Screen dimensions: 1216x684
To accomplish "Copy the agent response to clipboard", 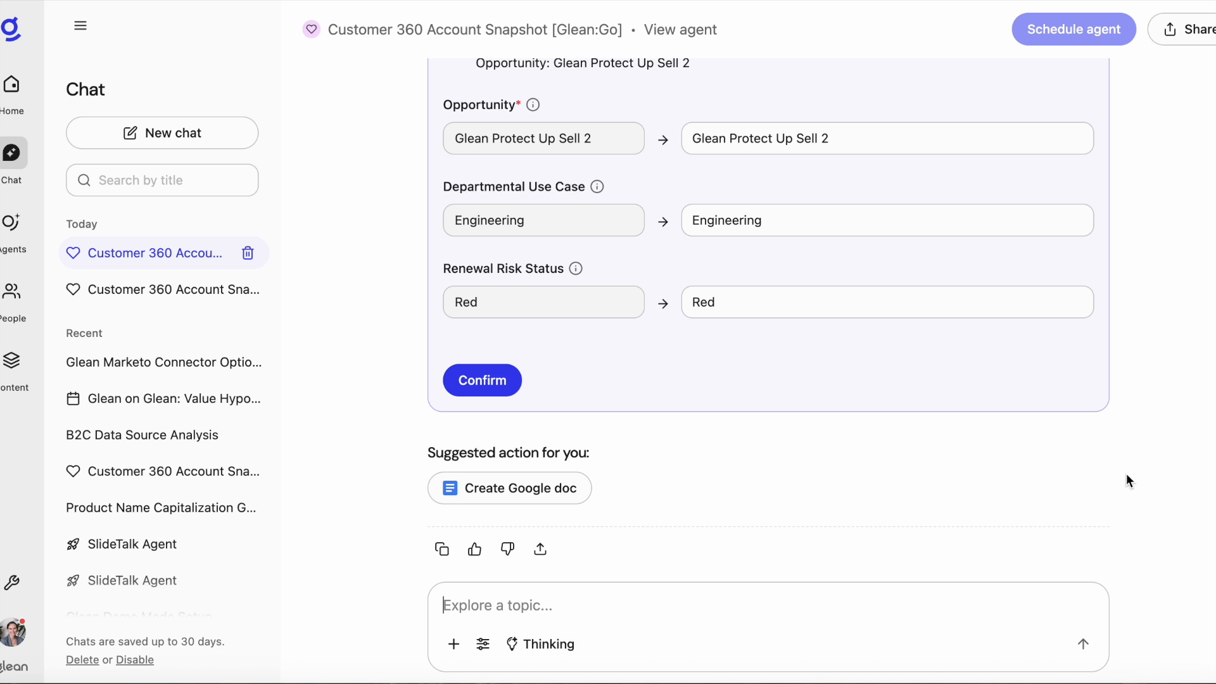I will (x=441, y=549).
